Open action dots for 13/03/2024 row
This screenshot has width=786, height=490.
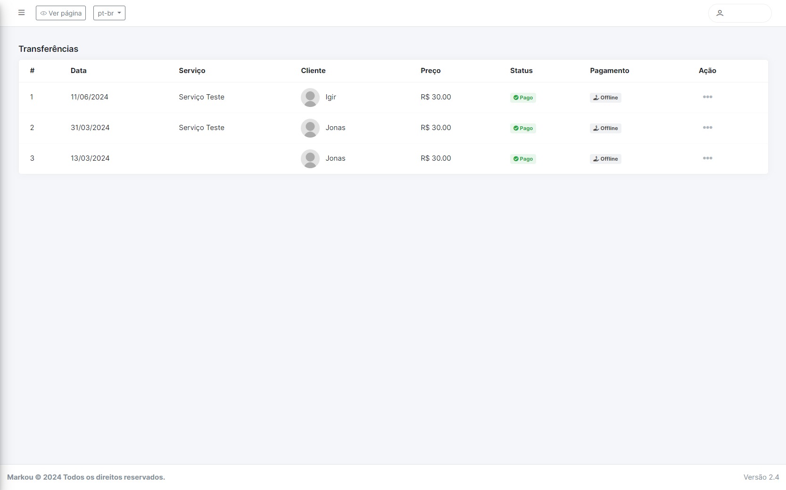coord(707,158)
